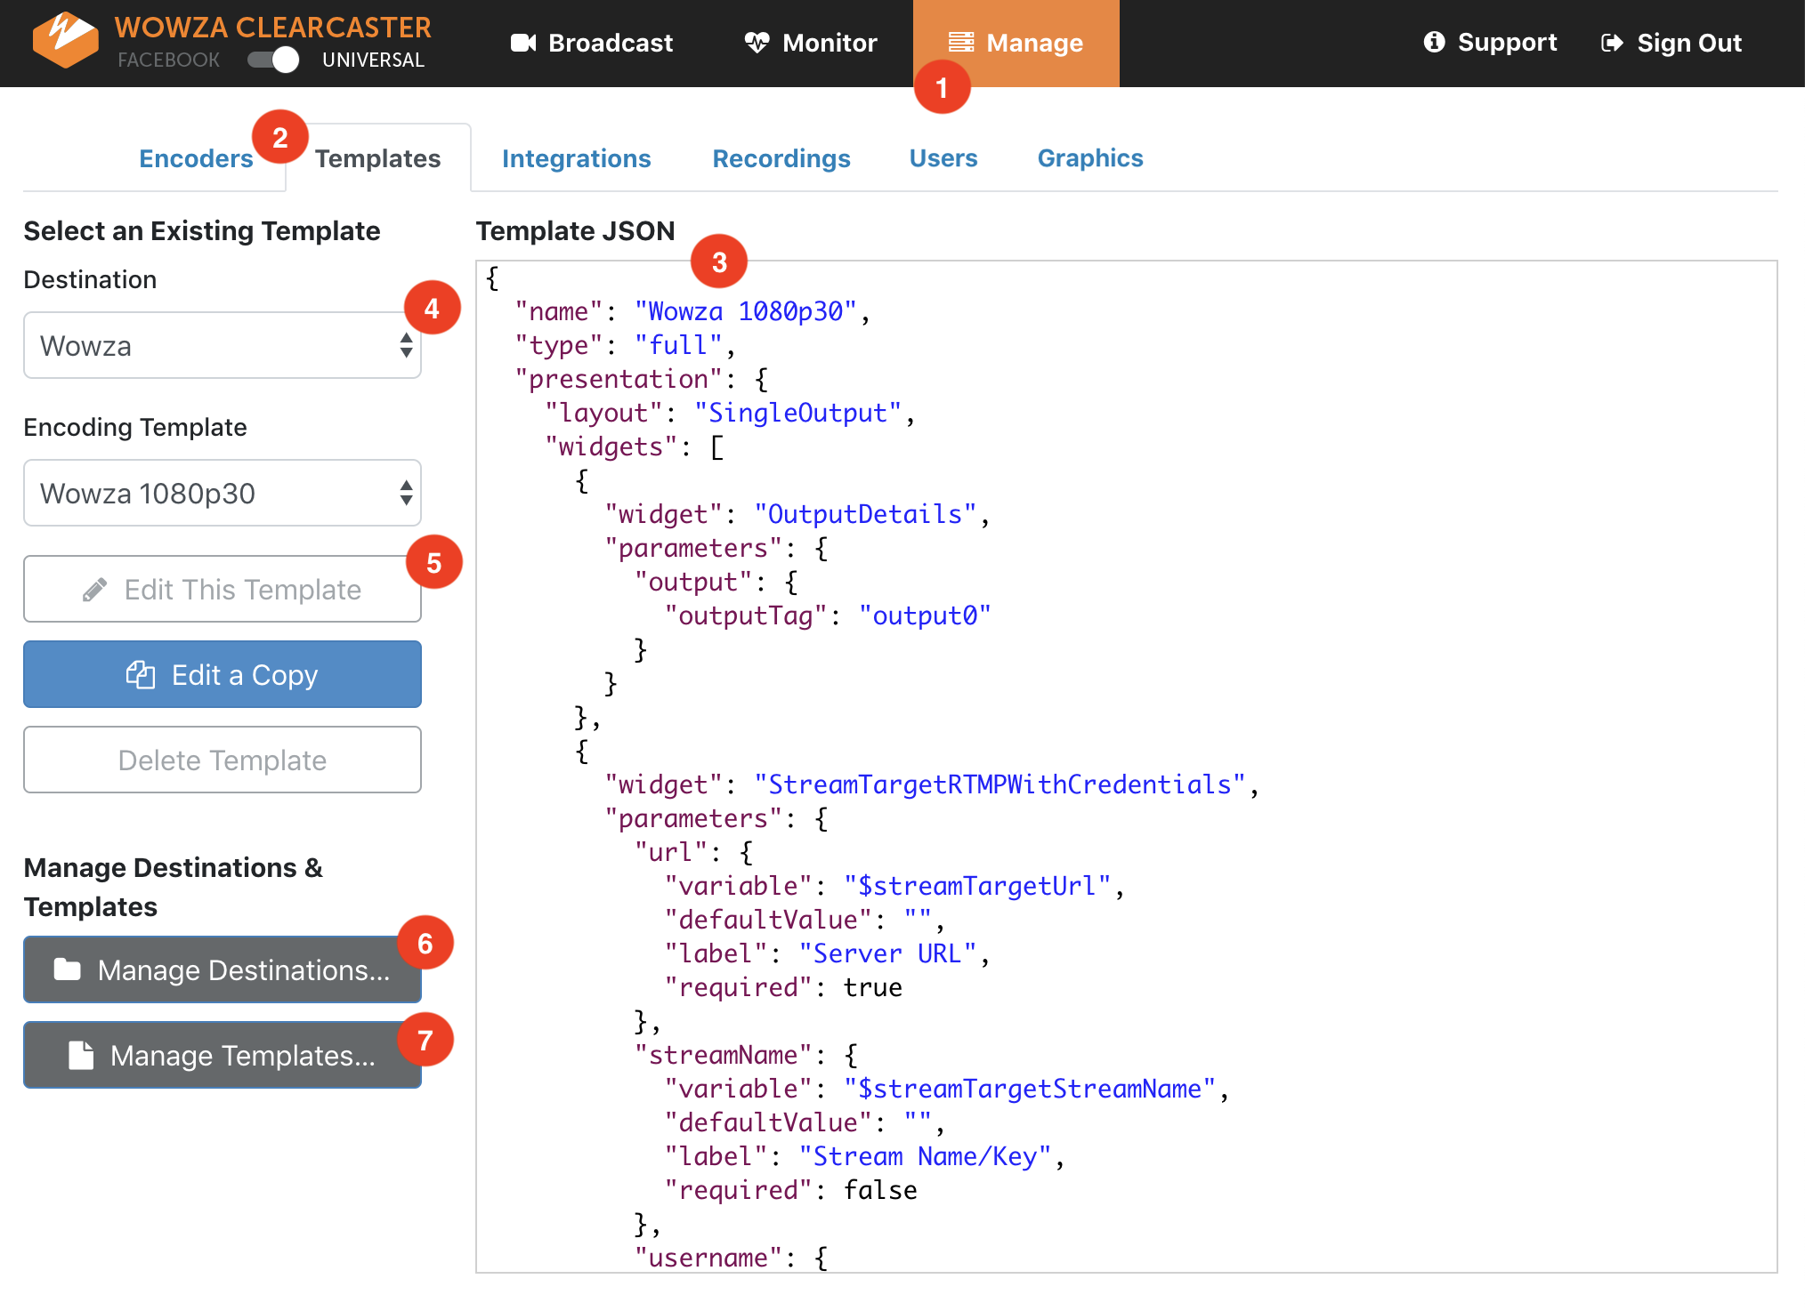
Task: Click the pencil icon on Edit This Template
Action: [x=95, y=590]
